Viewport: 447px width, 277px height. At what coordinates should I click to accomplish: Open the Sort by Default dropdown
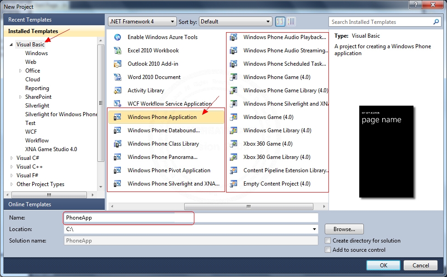pos(235,22)
